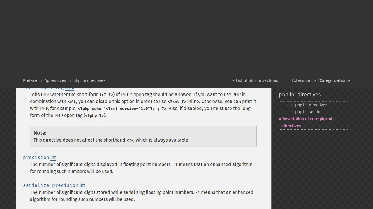Click the » marker before the active sidebar entry
The width and height of the screenshot is (373, 209).
coord(280,119)
